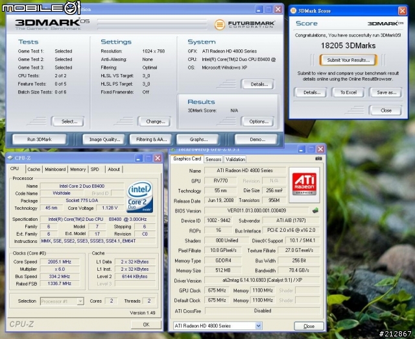
Task: Click the ATI Radeon logo in GPU-Z
Action: [x=304, y=184]
